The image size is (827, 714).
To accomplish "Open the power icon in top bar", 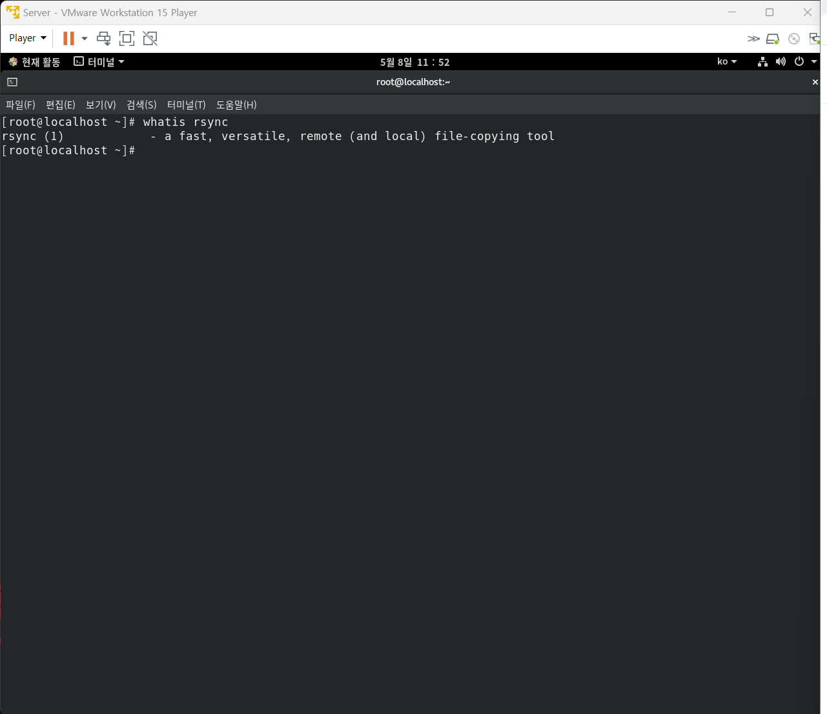I will click(799, 61).
